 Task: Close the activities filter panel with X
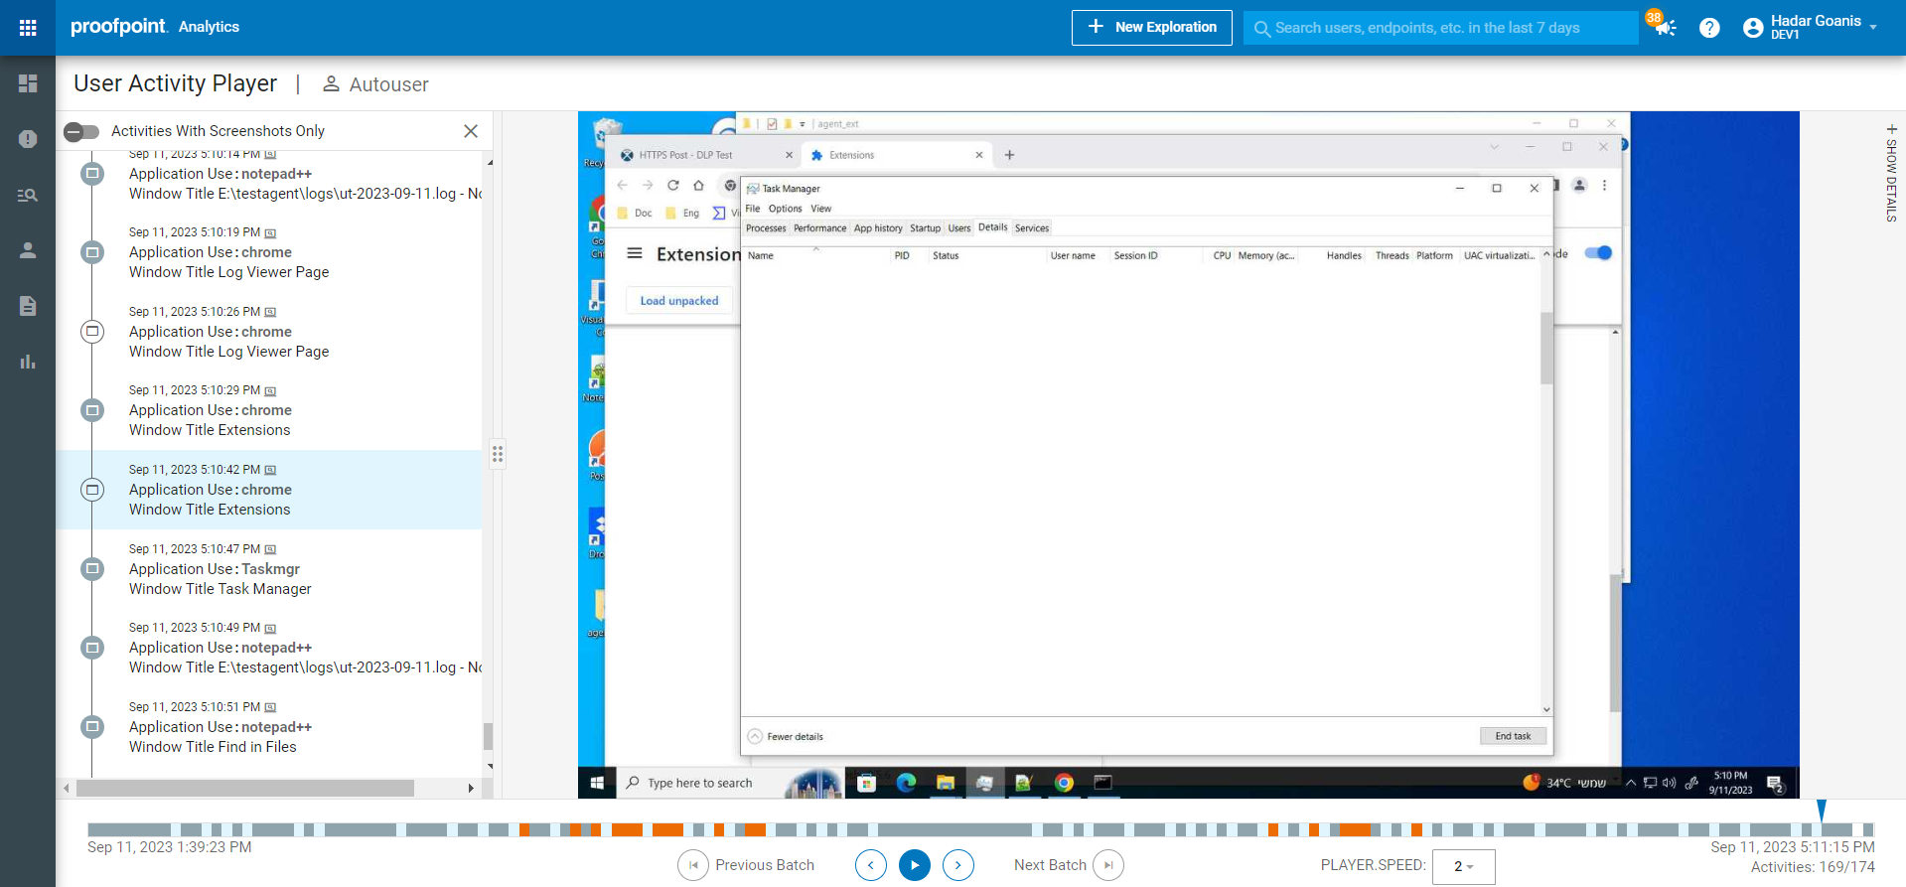pyautogui.click(x=471, y=131)
